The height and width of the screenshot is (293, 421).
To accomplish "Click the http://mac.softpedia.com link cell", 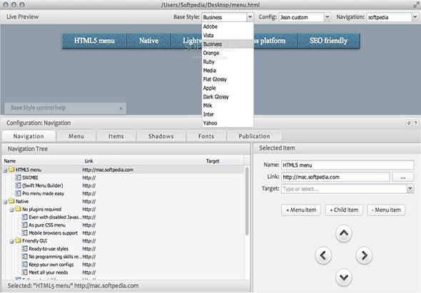I will pyautogui.click(x=108, y=170).
